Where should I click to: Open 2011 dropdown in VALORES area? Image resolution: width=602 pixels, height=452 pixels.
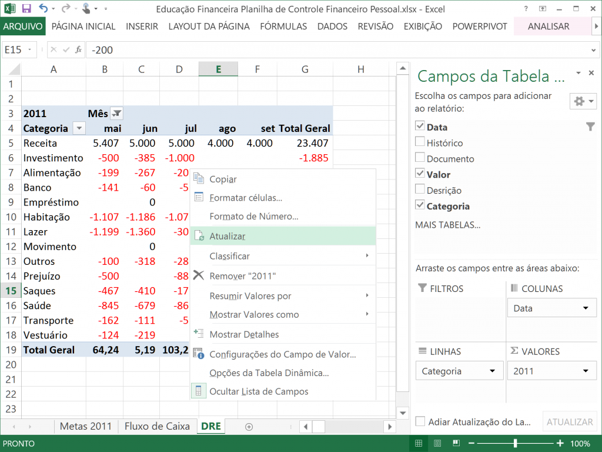click(586, 371)
